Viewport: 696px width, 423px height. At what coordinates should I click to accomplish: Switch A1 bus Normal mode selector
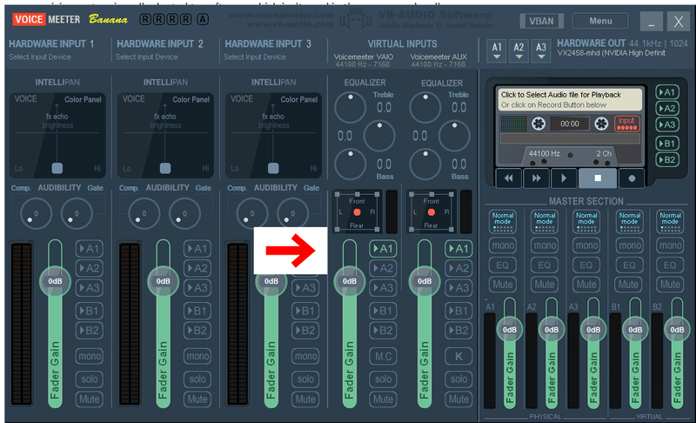pos(503,221)
